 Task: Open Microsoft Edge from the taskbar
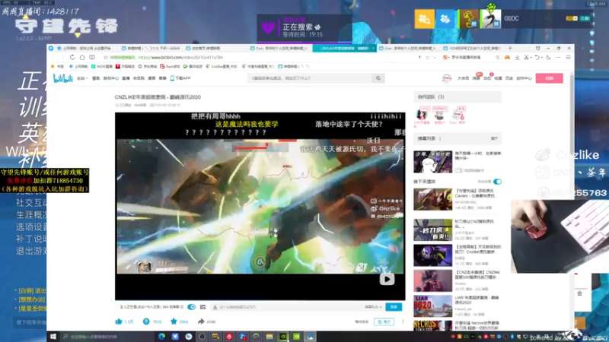[162, 337]
